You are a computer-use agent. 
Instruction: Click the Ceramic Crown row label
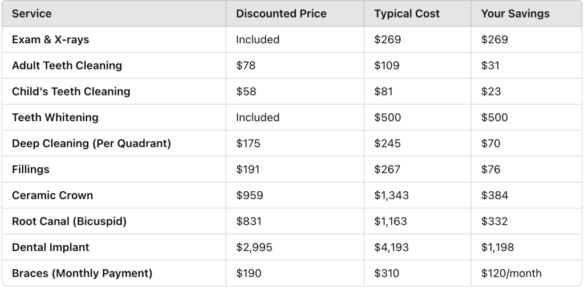[52, 195]
